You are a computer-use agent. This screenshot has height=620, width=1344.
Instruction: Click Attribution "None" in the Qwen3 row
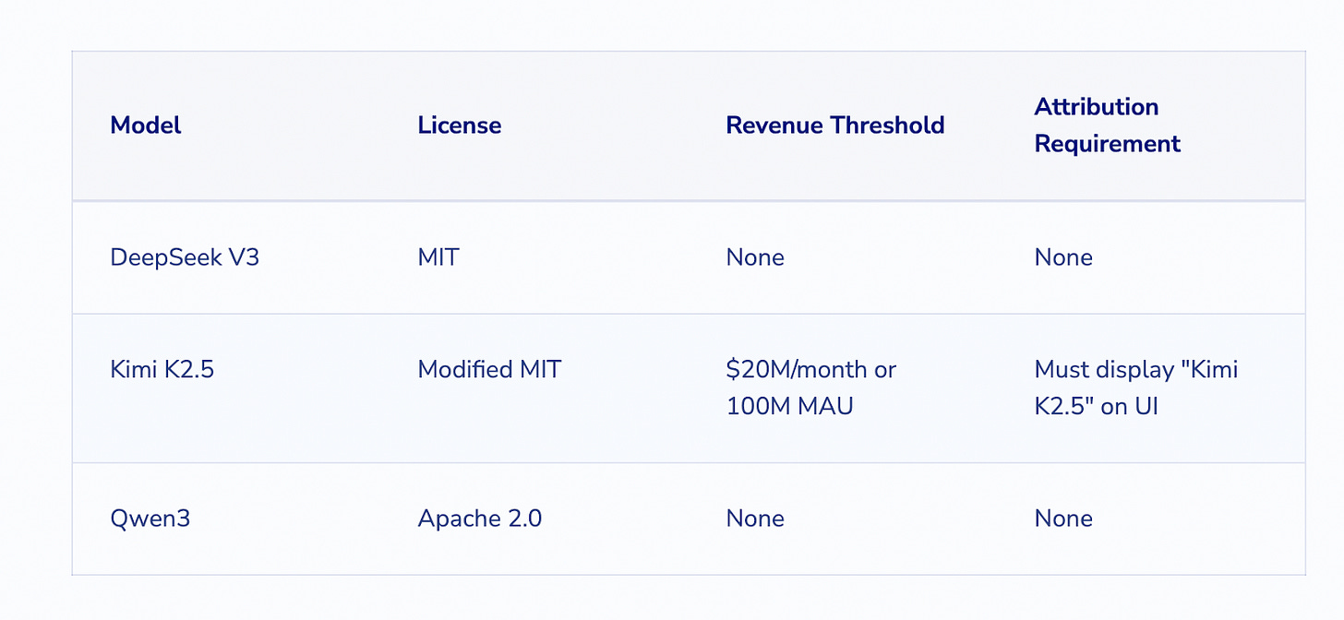click(x=1063, y=519)
